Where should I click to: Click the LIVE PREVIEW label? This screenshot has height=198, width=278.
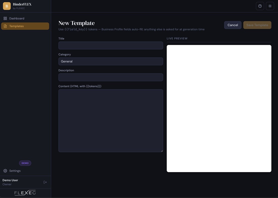pyautogui.click(x=177, y=38)
